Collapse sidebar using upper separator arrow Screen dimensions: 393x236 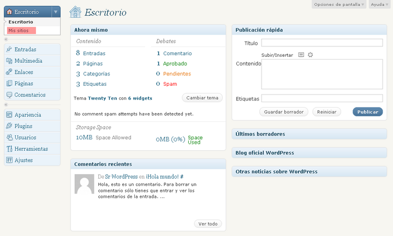coord(6,39)
